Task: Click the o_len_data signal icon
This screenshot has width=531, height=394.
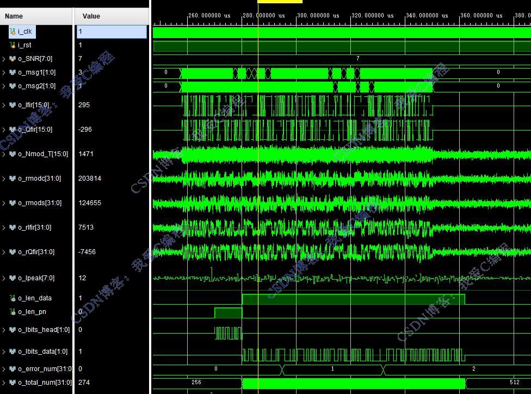Action: tap(13, 298)
